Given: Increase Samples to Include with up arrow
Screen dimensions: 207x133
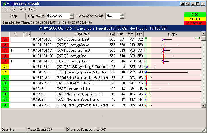Looking at the screenshot, I should 122,15.
